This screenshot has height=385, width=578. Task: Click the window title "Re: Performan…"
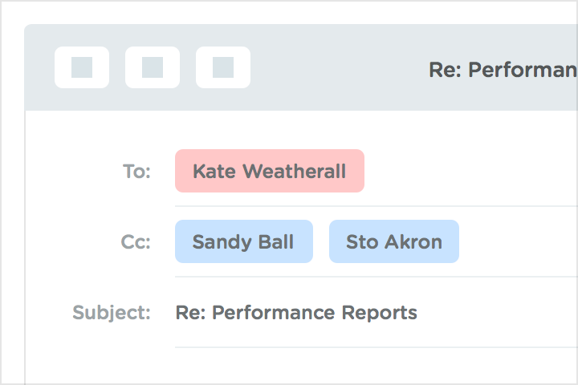coord(503,70)
